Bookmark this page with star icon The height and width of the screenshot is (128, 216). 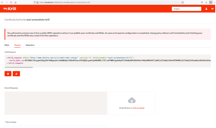pyautogui.click(x=183, y=2)
